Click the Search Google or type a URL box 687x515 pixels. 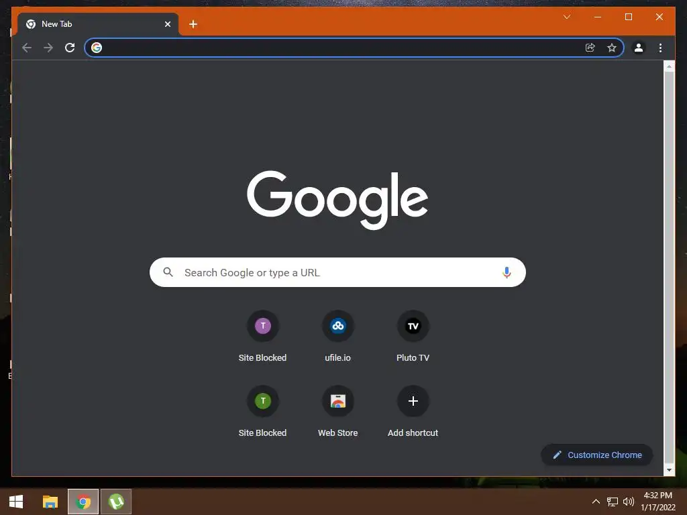tap(337, 272)
